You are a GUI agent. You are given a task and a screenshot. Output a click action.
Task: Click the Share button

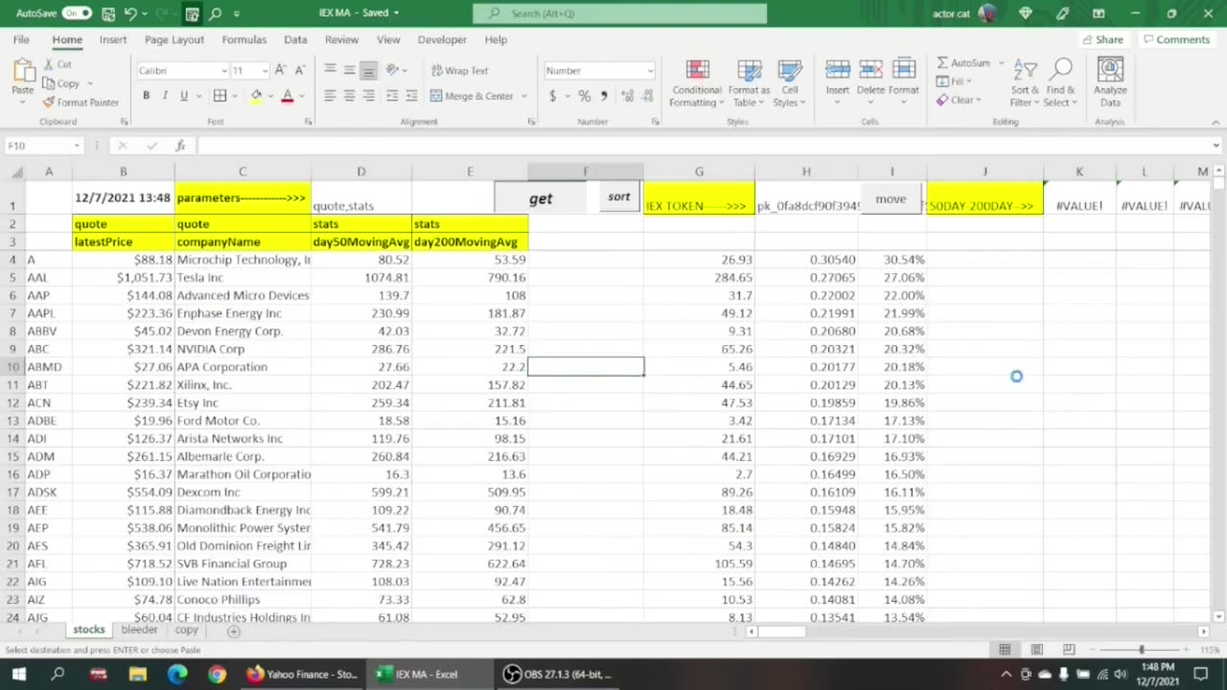pos(1102,39)
